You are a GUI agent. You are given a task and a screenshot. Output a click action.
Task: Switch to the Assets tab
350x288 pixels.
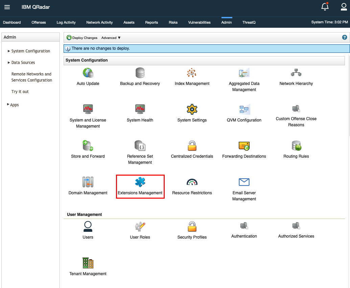coord(129,22)
